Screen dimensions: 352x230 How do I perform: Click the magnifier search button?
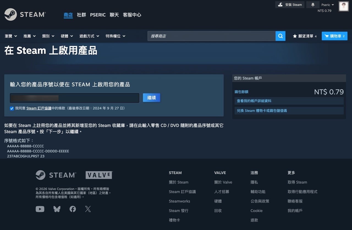click(280, 36)
